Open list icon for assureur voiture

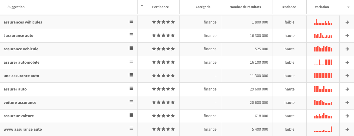(131, 115)
